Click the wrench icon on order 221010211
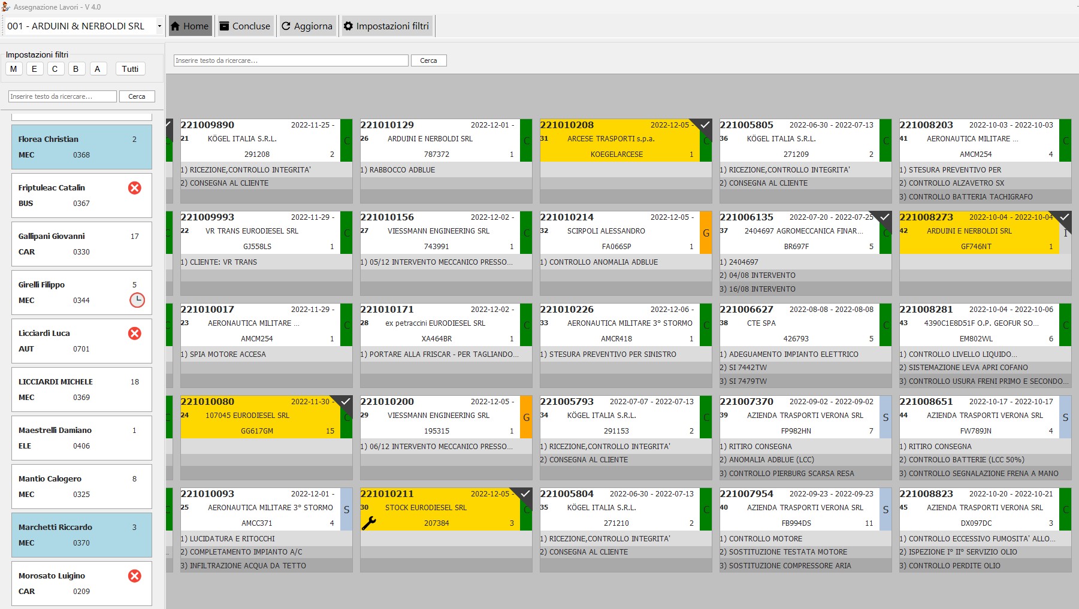1079x609 pixels. click(x=368, y=523)
